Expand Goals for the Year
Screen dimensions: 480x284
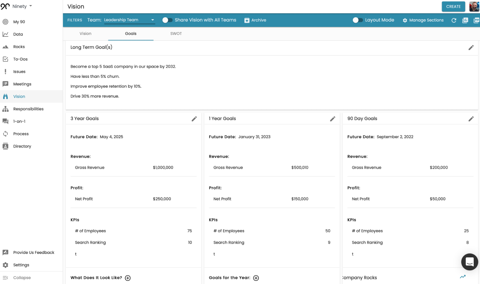[256, 278]
